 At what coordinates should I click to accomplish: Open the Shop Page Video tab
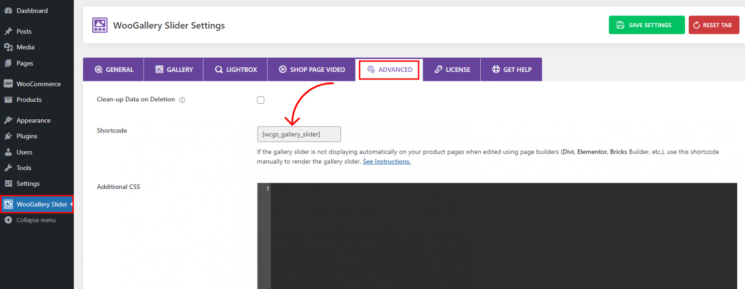[311, 69]
